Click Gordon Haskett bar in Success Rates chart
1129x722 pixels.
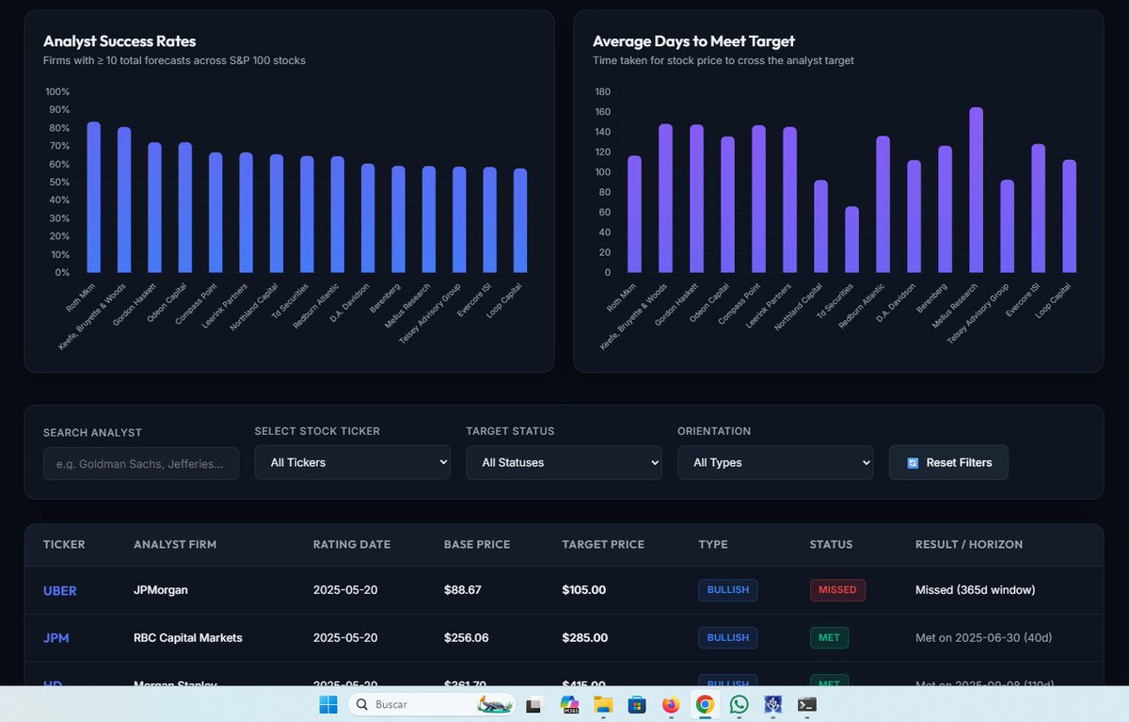tap(154, 208)
